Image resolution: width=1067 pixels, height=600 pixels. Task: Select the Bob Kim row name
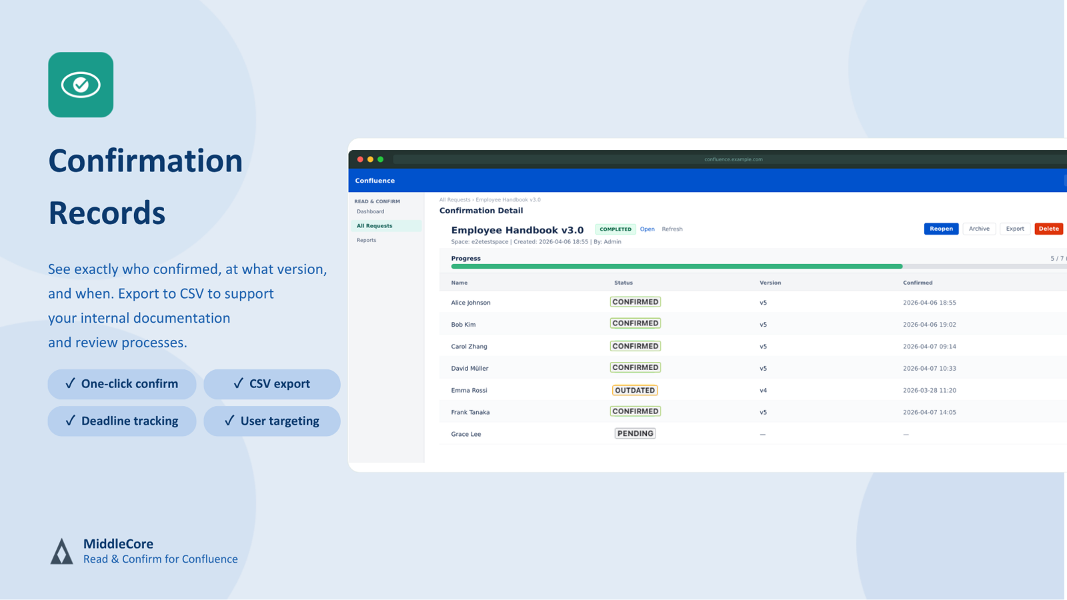click(463, 325)
